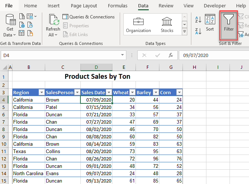Image resolution: width=249 pixels, height=184 pixels.
Task: Click Sort A to Z icon
Action: (x=198, y=20)
